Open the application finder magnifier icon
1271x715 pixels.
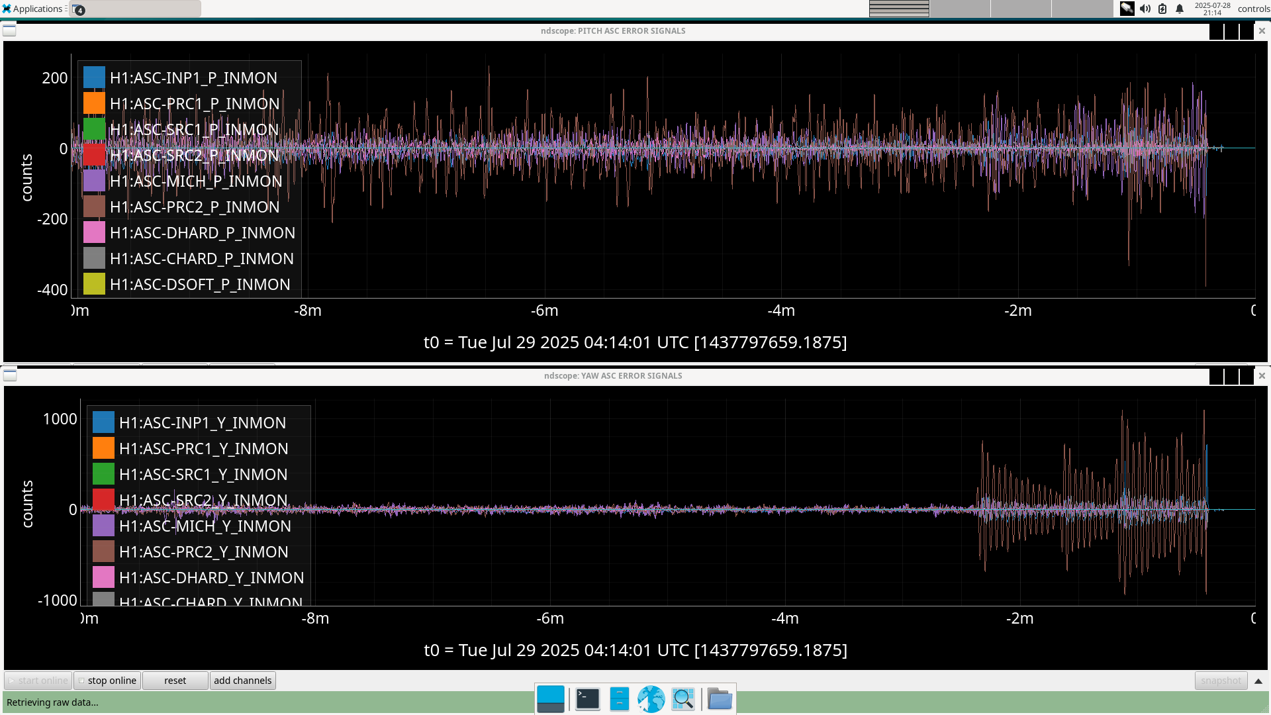pyautogui.click(x=683, y=699)
